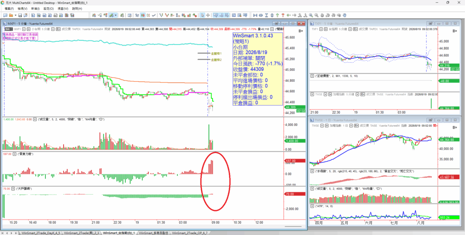Viewport: 465px width, 235px height.
Task: Switch to WinSmart_2Trade_DayK_4_5 workspace tab
Action: point(40,233)
